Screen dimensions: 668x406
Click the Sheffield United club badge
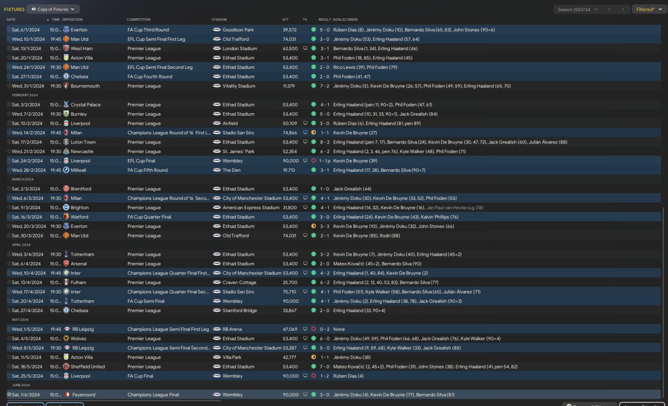[66, 367]
